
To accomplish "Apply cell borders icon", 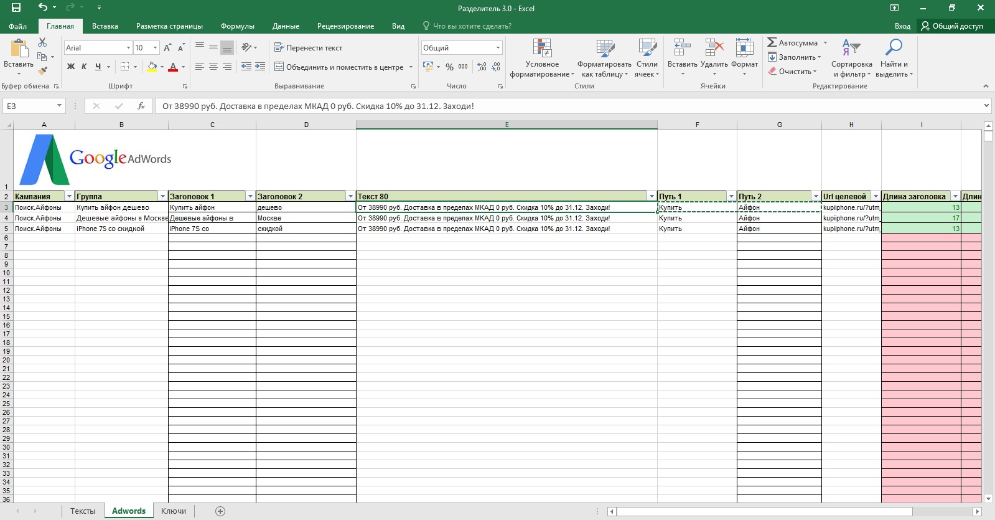I will 125,67.
